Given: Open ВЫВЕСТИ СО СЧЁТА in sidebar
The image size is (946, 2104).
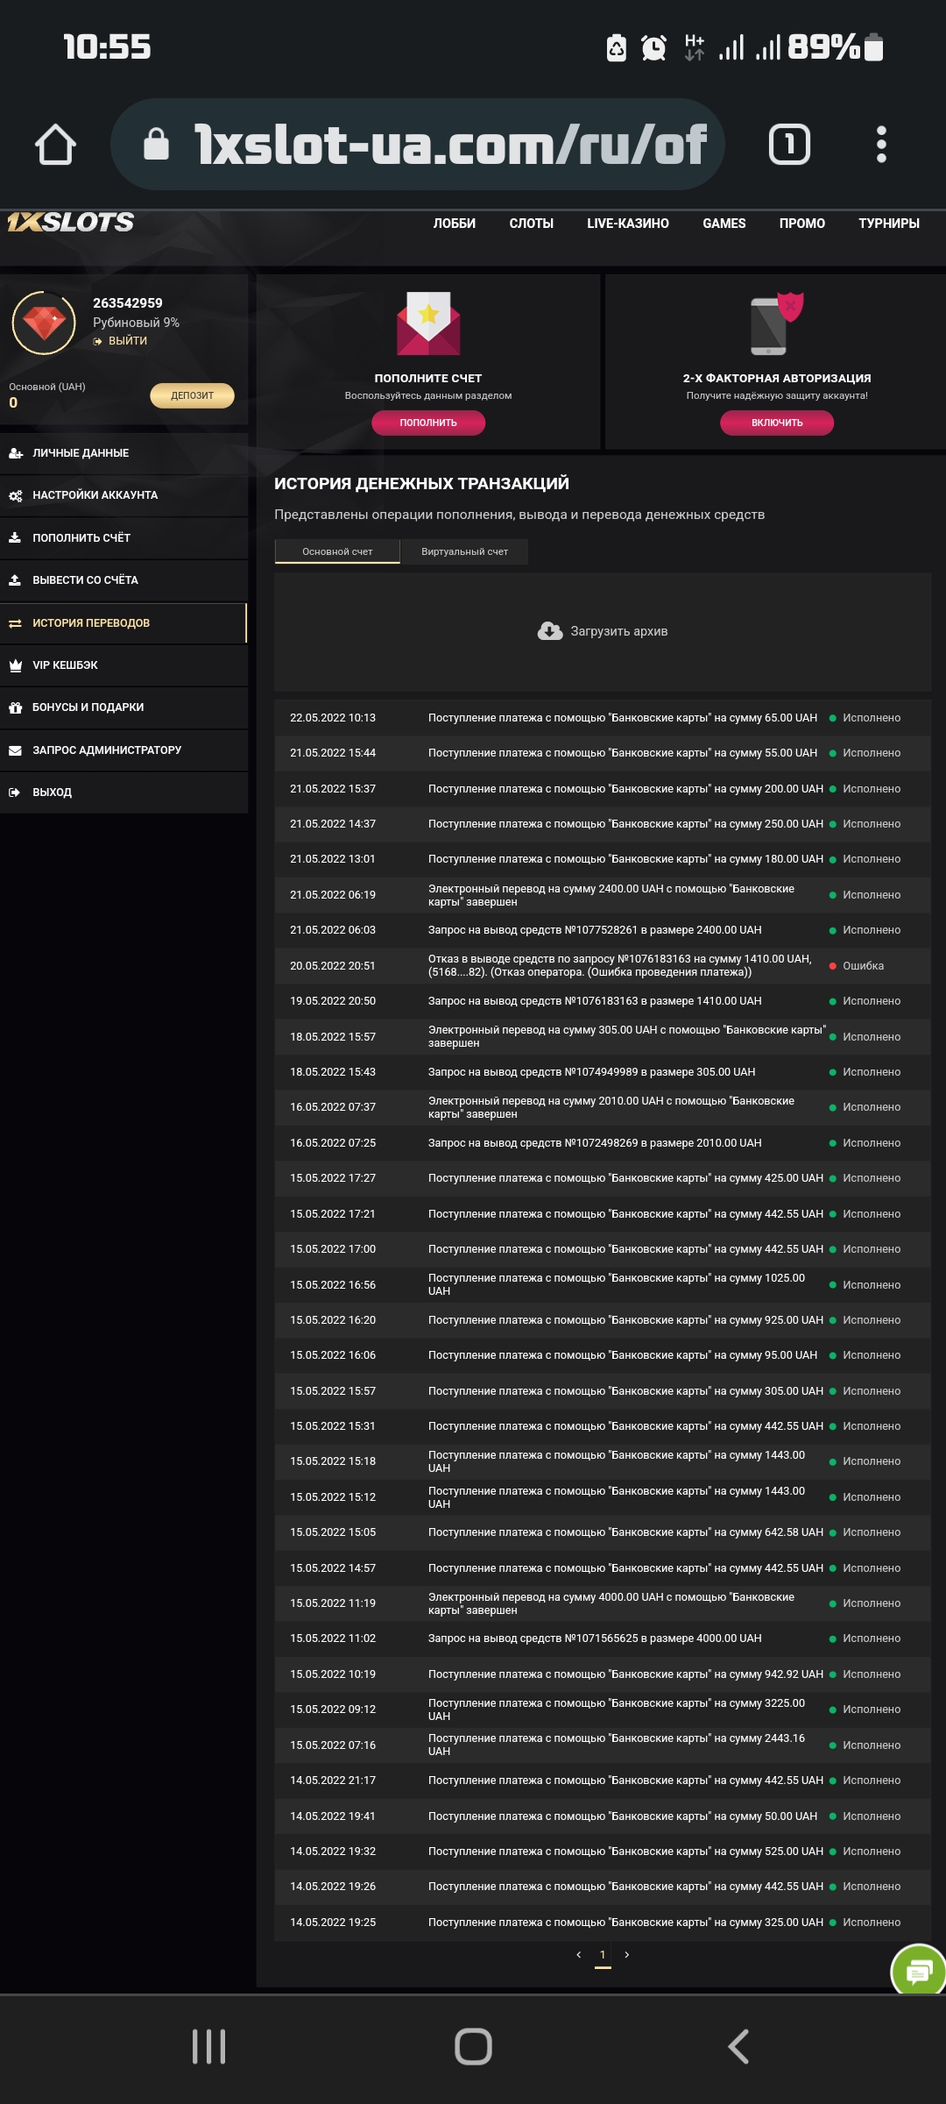Looking at the screenshot, I should pyautogui.click(x=85, y=580).
